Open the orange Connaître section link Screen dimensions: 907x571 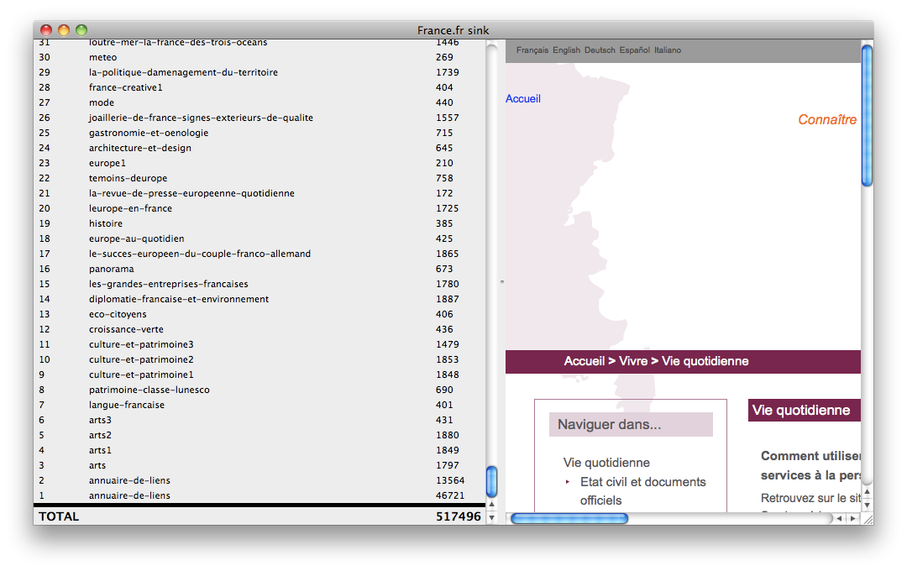pyautogui.click(x=826, y=120)
